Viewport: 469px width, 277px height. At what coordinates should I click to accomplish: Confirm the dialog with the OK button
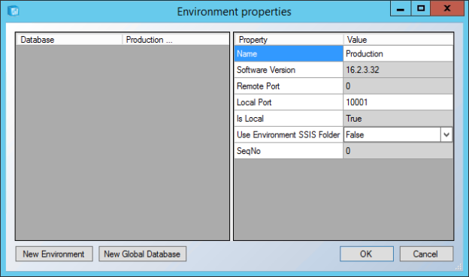(x=367, y=254)
